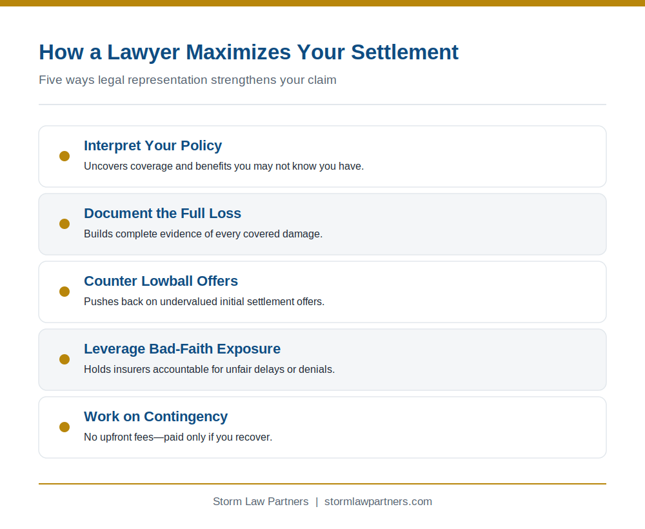Select the 'Counter Lowball Offers' heading
The image size is (645, 529).
coord(161,281)
